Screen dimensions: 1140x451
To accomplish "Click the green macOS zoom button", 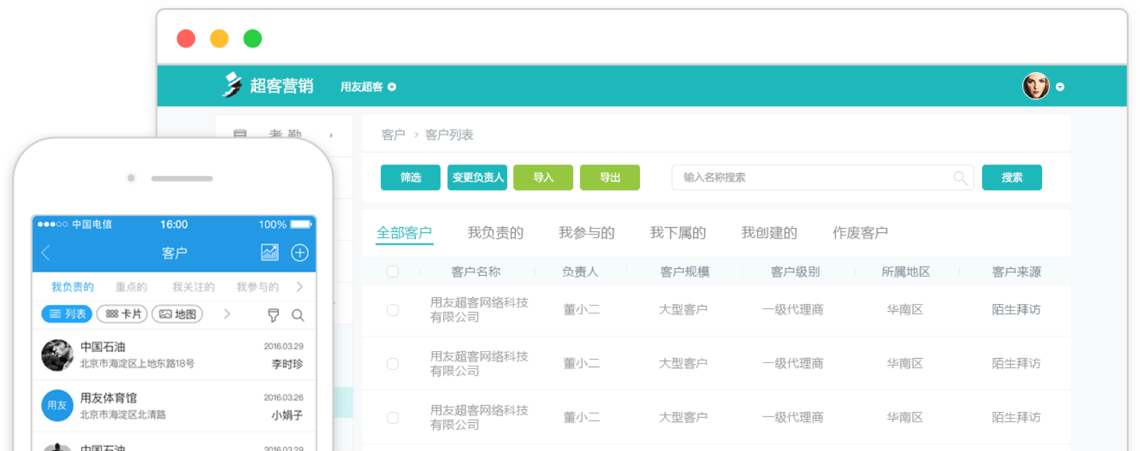I will (x=253, y=38).
